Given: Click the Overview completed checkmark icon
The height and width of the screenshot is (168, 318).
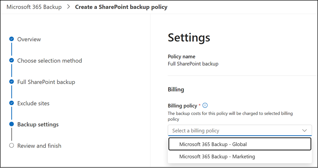Looking at the screenshot, I should point(12,39).
